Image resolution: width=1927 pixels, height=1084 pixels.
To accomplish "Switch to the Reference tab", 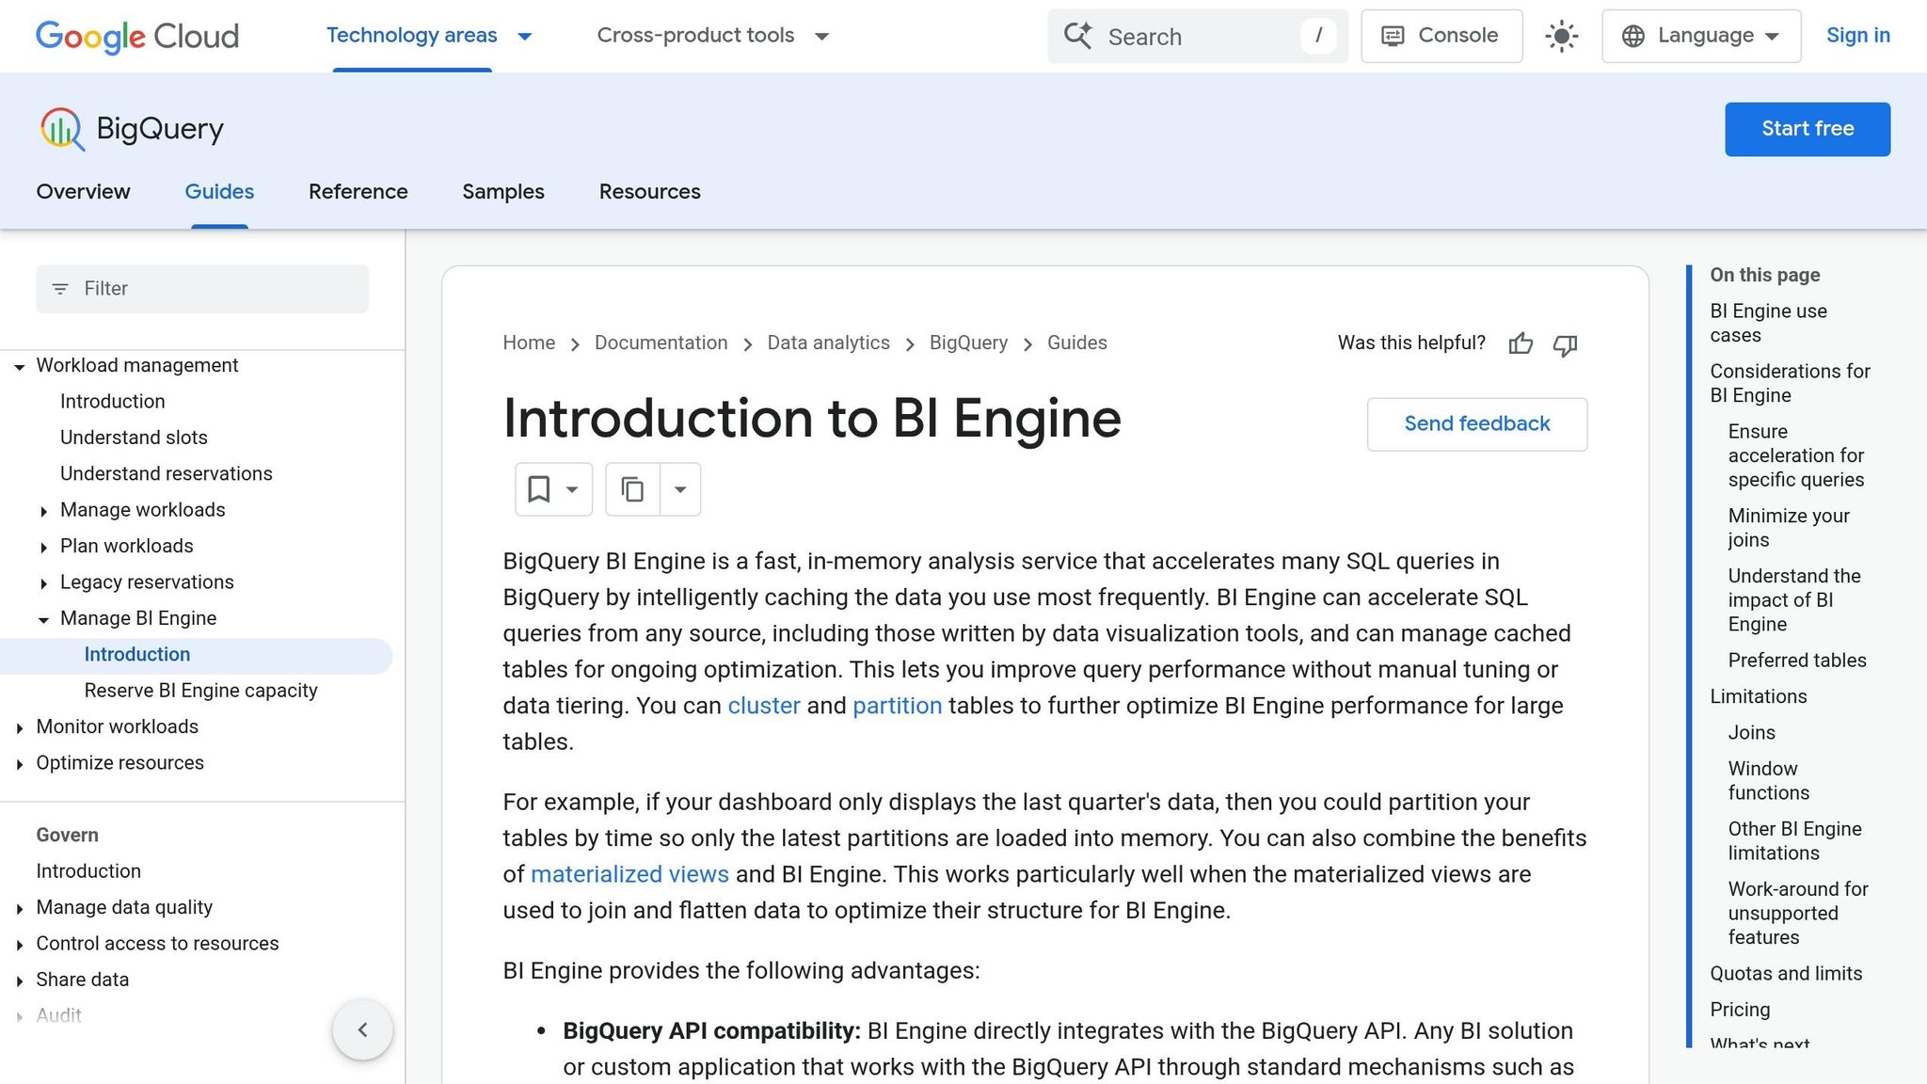I will 358,192.
